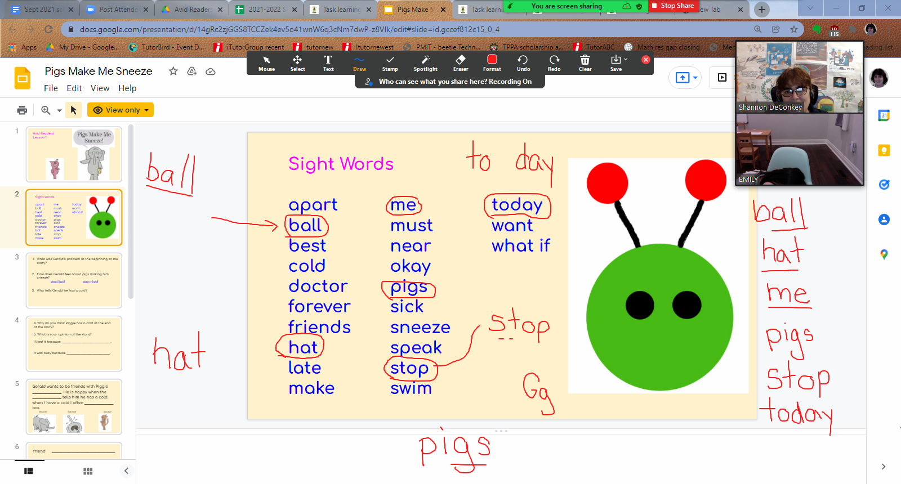Image resolution: width=901 pixels, height=484 pixels.
Task: Open iTutorGroup recent bookmark
Action: [x=249, y=47]
